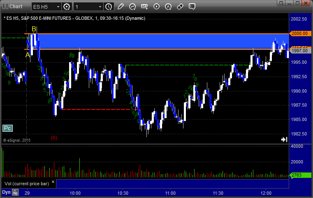Click the yellow A wave label
313x198 pixels.
[x=28, y=55]
